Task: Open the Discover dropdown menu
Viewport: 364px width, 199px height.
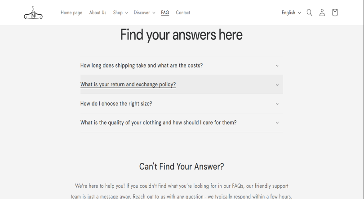Action: [144, 13]
